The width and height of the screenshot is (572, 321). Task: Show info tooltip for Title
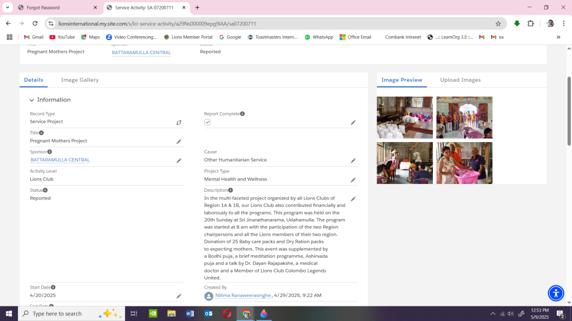pyautogui.click(x=41, y=133)
